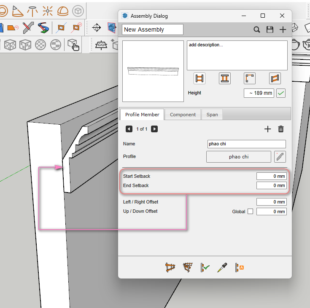This screenshot has height=308, width=310.
Task: Open the Span tab
Action: [x=212, y=115]
